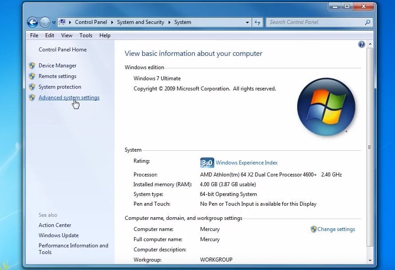Screen dimensions: 395x270
Task: Click shield icon next to Remote settings
Action: point(32,76)
